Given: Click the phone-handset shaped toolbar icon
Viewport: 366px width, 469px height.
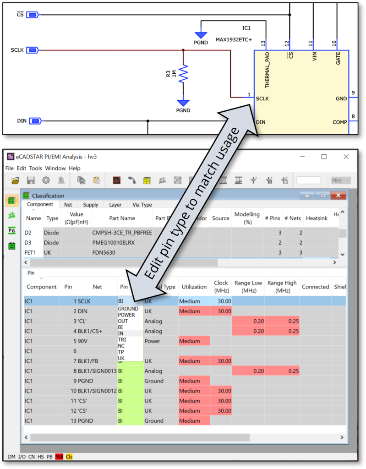Looking at the screenshot, I should 131,180.
